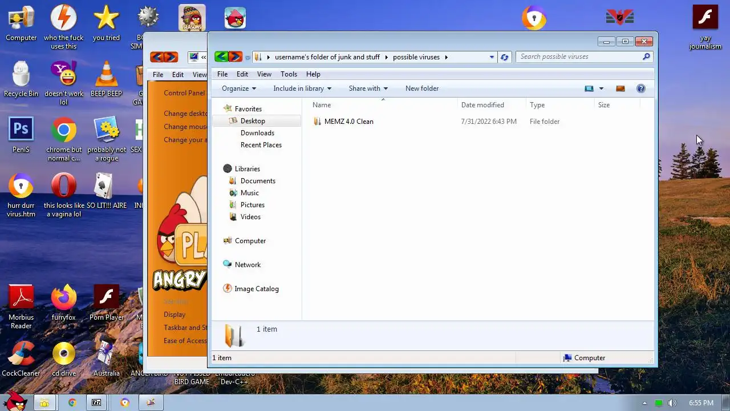Screen dimensions: 730x411
Task: Open the Organize dropdown
Action: (x=239, y=88)
